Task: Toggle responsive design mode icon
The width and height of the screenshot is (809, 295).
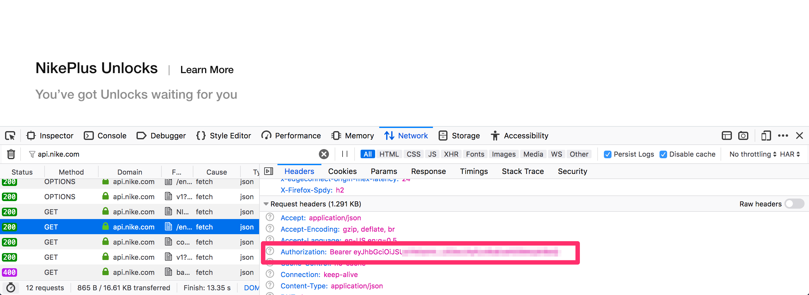Action: pos(766,136)
